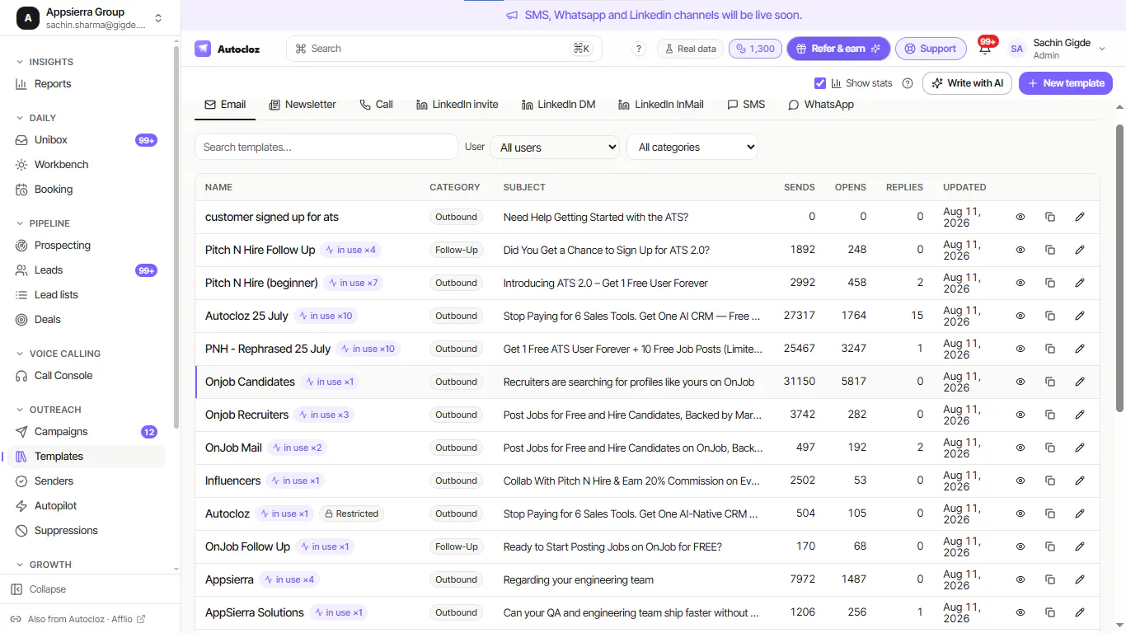Expand the Appsierra Group workspace switcher
The image size is (1126, 633).
90,18
